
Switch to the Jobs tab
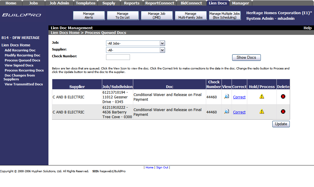coord(33,3)
